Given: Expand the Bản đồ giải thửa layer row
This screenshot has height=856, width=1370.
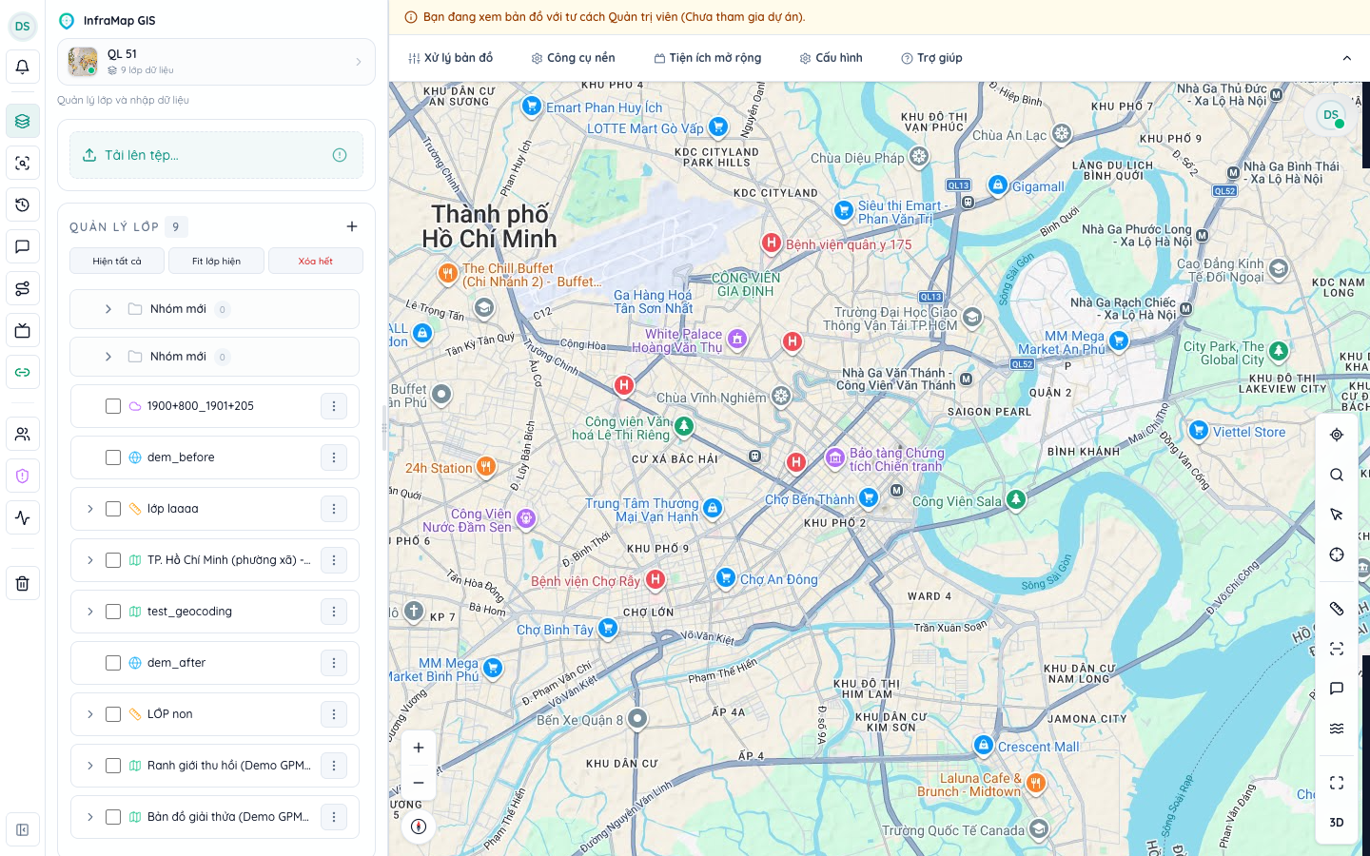Looking at the screenshot, I should pyautogui.click(x=90, y=817).
